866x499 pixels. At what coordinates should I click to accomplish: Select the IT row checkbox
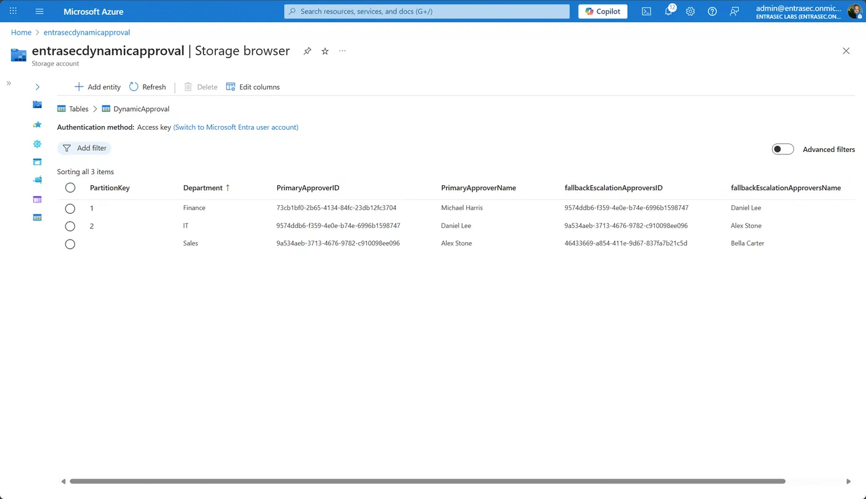(70, 226)
